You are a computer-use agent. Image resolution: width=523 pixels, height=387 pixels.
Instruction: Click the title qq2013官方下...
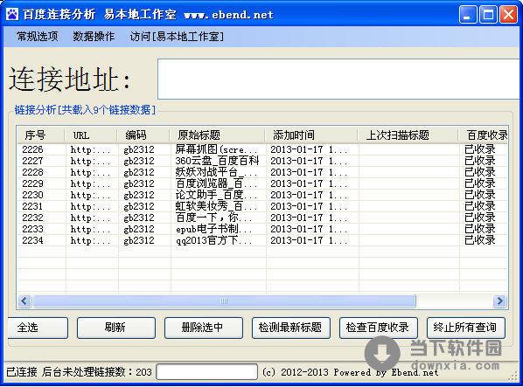[213, 240]
